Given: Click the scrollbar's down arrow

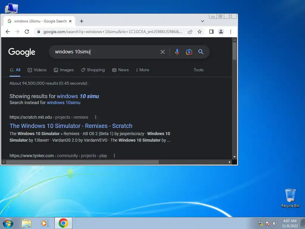Looking at the screenshot, I should 235,157.
